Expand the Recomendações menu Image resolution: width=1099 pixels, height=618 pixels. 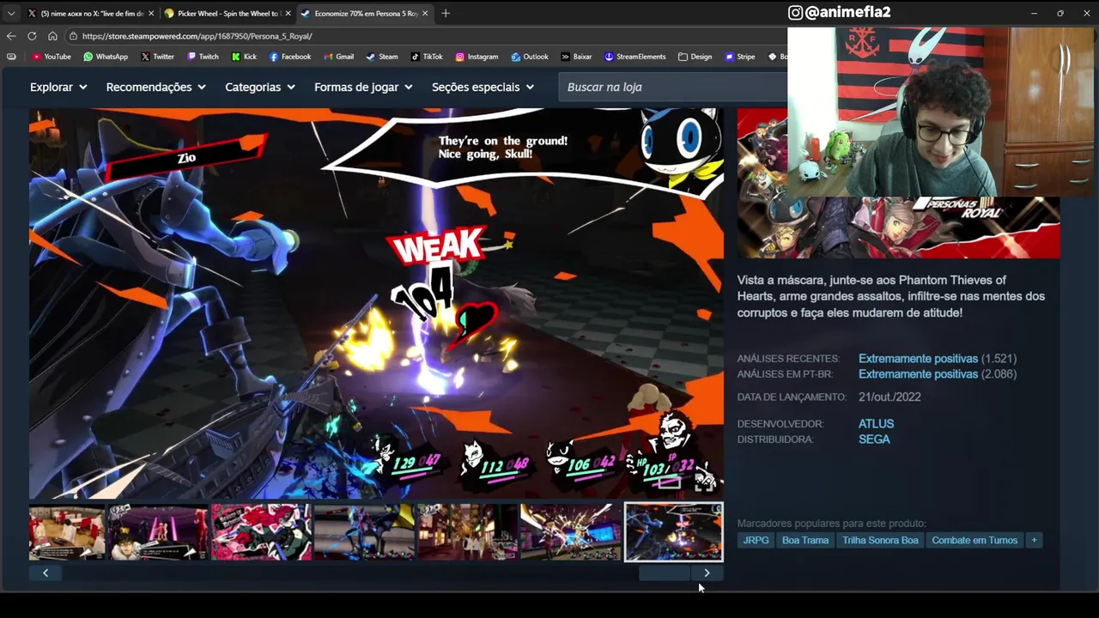[x=155, y=87]
